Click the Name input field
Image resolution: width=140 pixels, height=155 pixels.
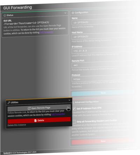(x=103, y=21)
